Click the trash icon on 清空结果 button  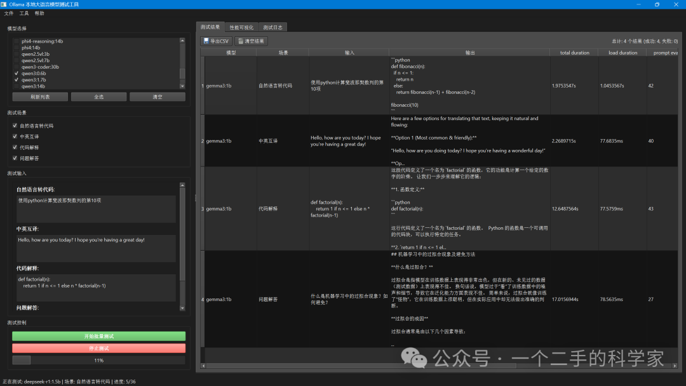pos(241,41)
